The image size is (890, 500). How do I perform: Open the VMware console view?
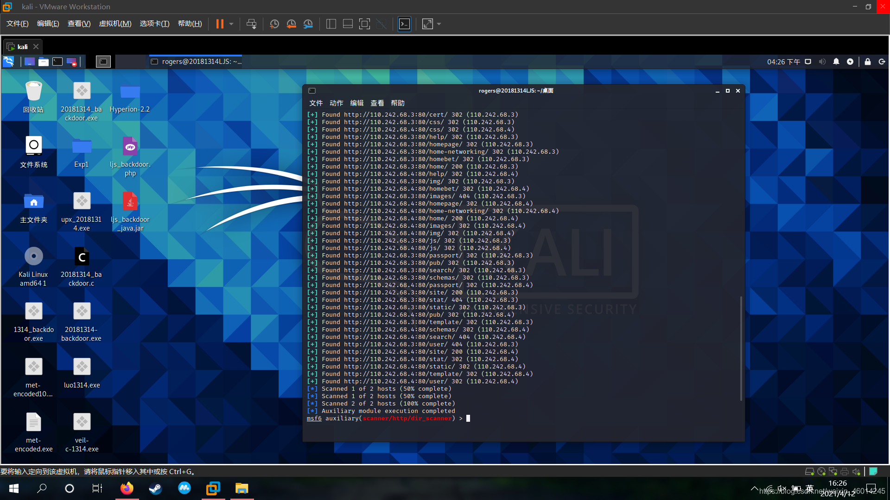(x=405, y=24)
